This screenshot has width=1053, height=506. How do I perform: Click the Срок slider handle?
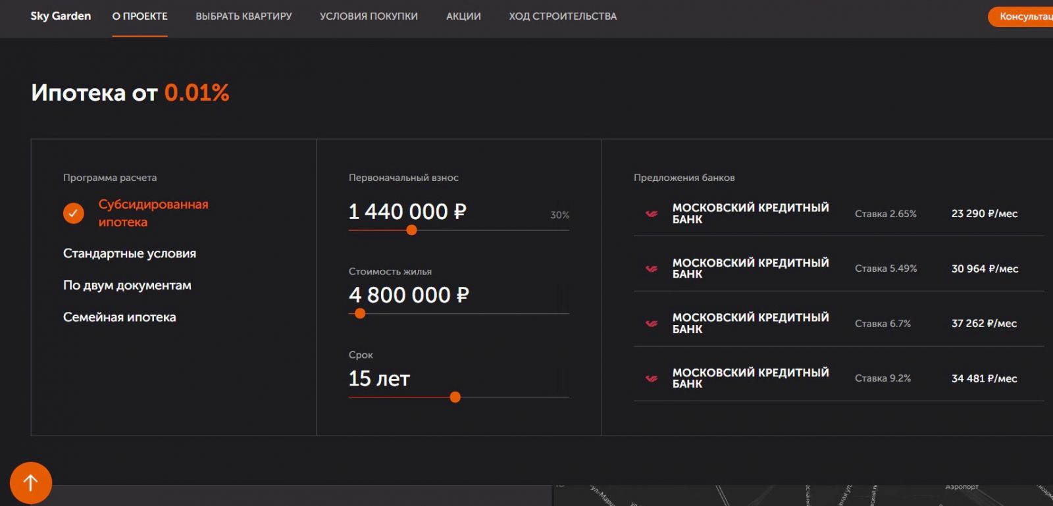coord(455,397)
